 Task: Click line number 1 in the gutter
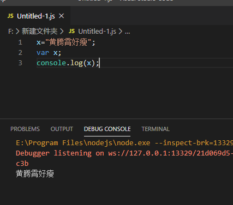click(x=20, y=42)
